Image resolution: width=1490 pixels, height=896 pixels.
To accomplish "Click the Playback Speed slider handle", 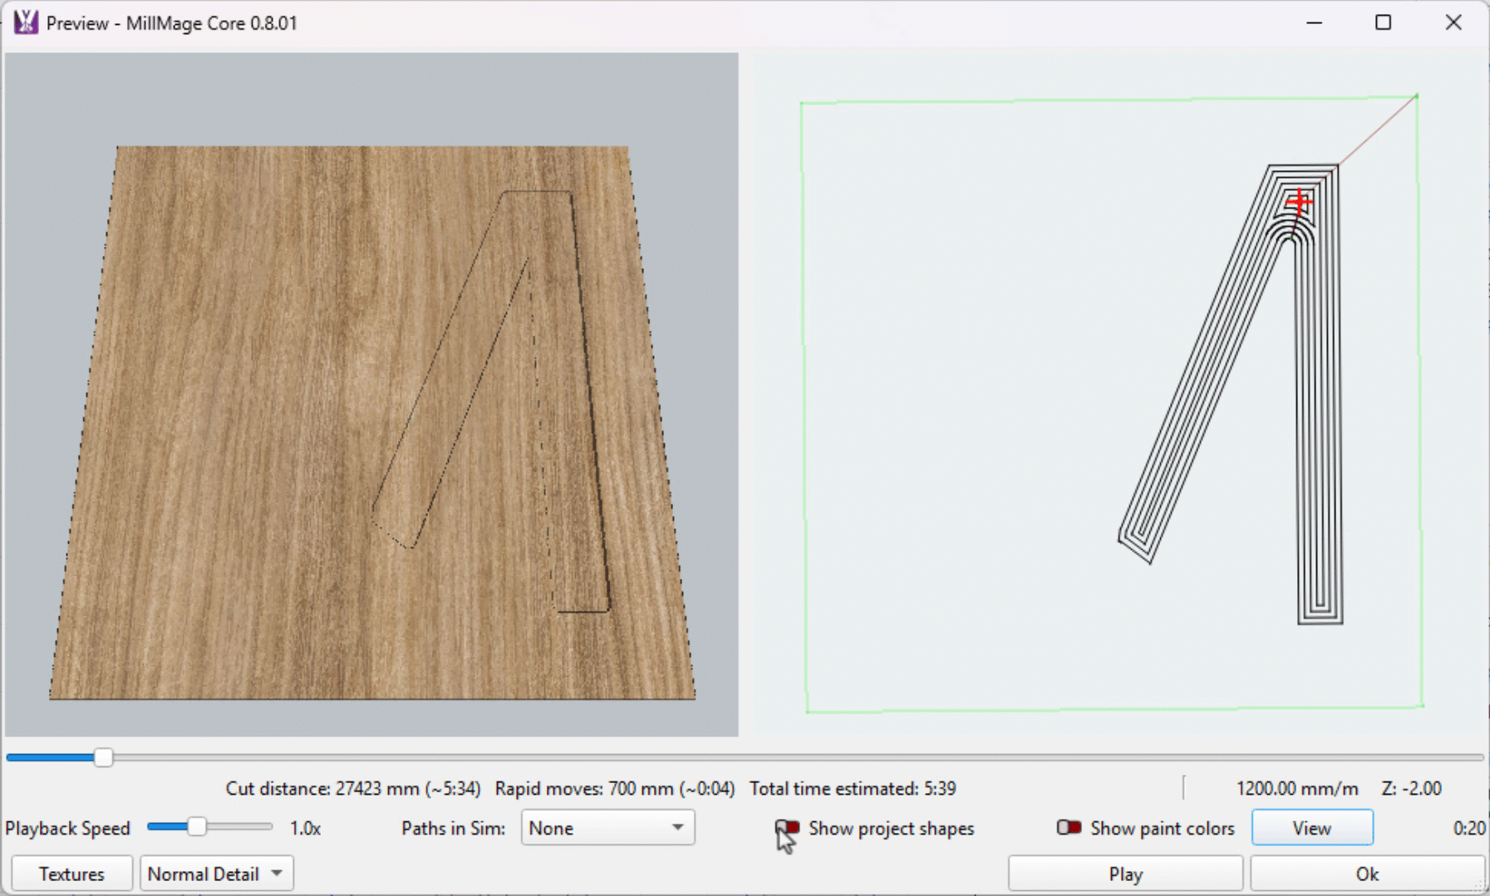I will pyautogui.click(x=197, y=827).
